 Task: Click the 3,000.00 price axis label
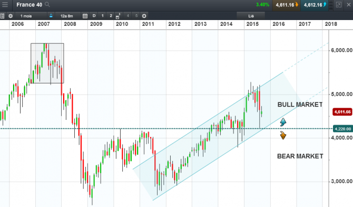(341, 181)
